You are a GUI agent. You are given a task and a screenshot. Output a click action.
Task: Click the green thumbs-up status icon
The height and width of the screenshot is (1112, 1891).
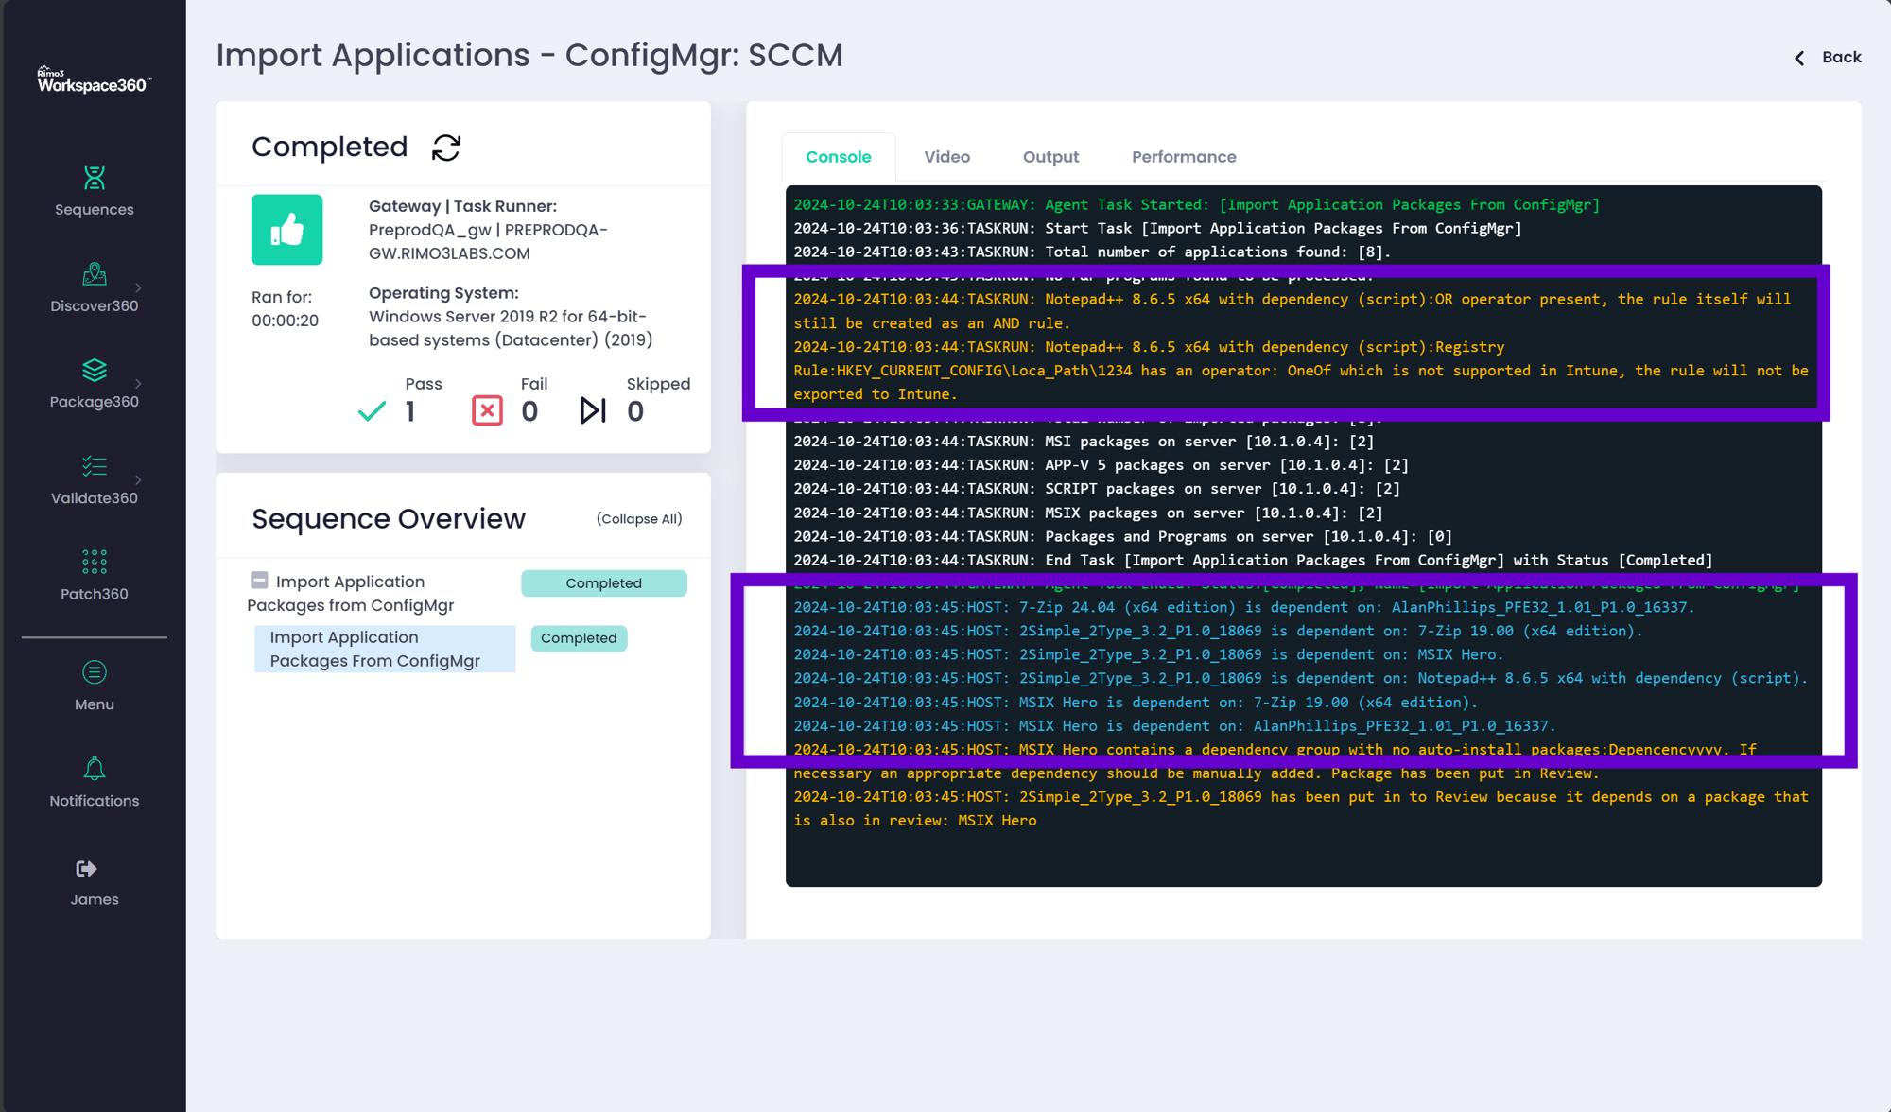coord(286,230)
